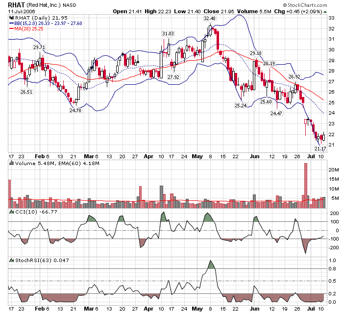Click the 1.0 label on StochRSI axis
Image resolution: width=343 pixels, height=313 pixels.
(332, 260)
